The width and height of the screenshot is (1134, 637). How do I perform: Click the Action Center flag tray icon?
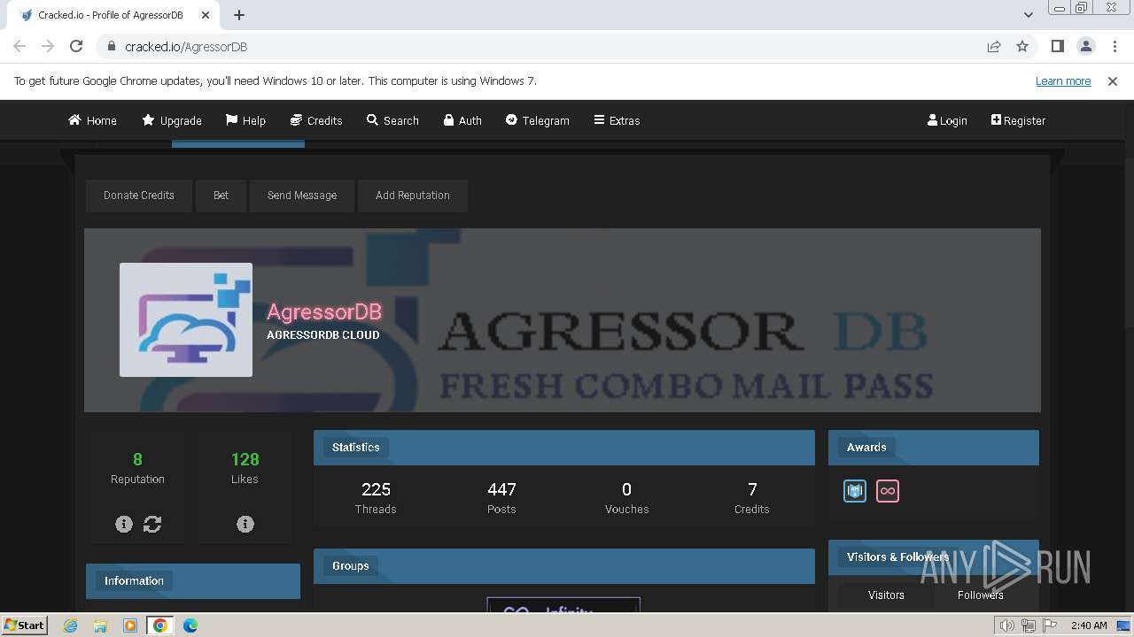point(1048,625)
